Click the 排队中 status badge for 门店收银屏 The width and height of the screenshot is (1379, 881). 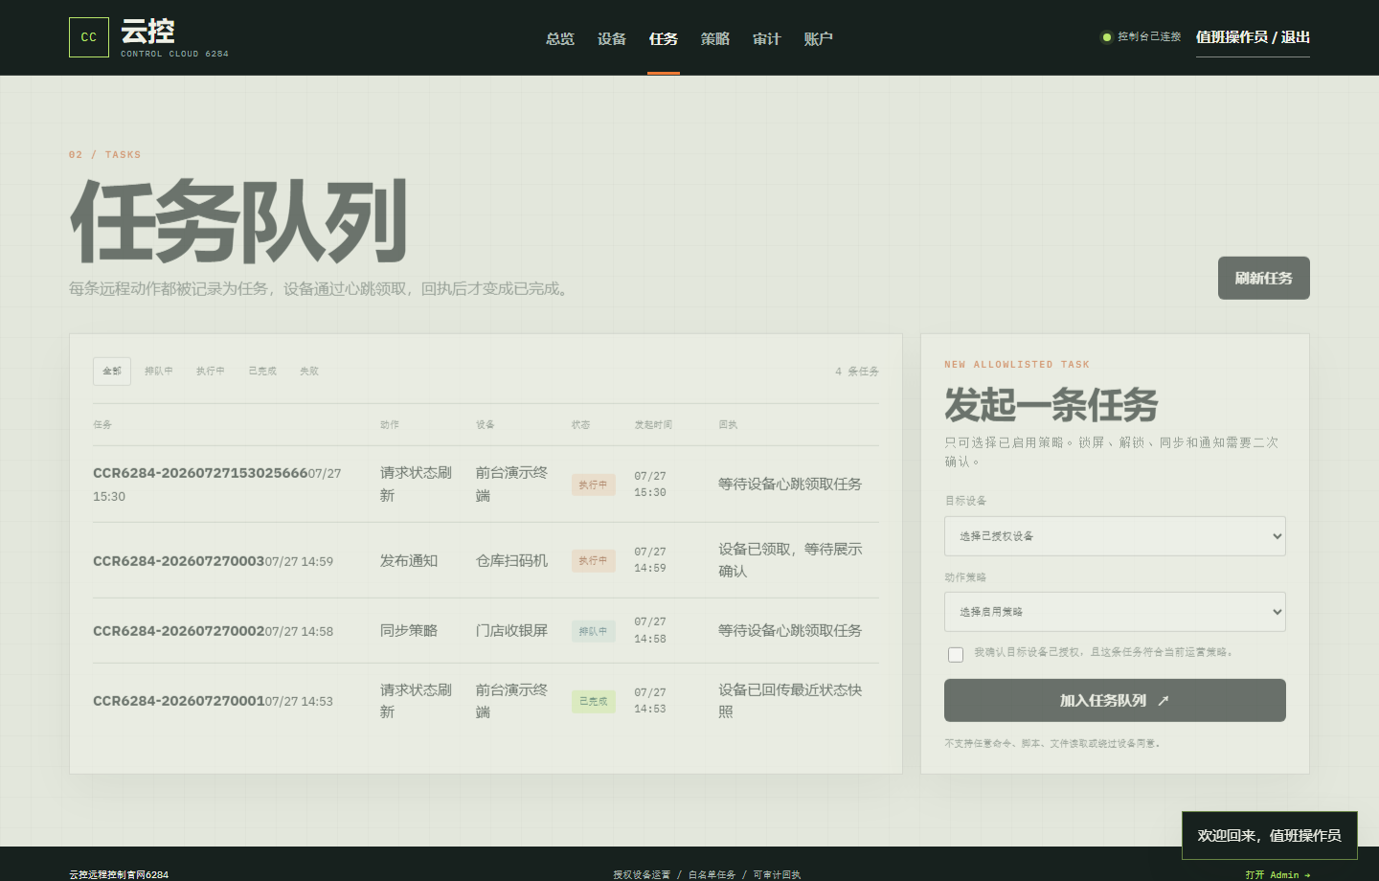click(594, 631)
